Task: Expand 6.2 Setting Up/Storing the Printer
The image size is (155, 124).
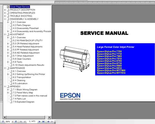Action: click(8, 74)
